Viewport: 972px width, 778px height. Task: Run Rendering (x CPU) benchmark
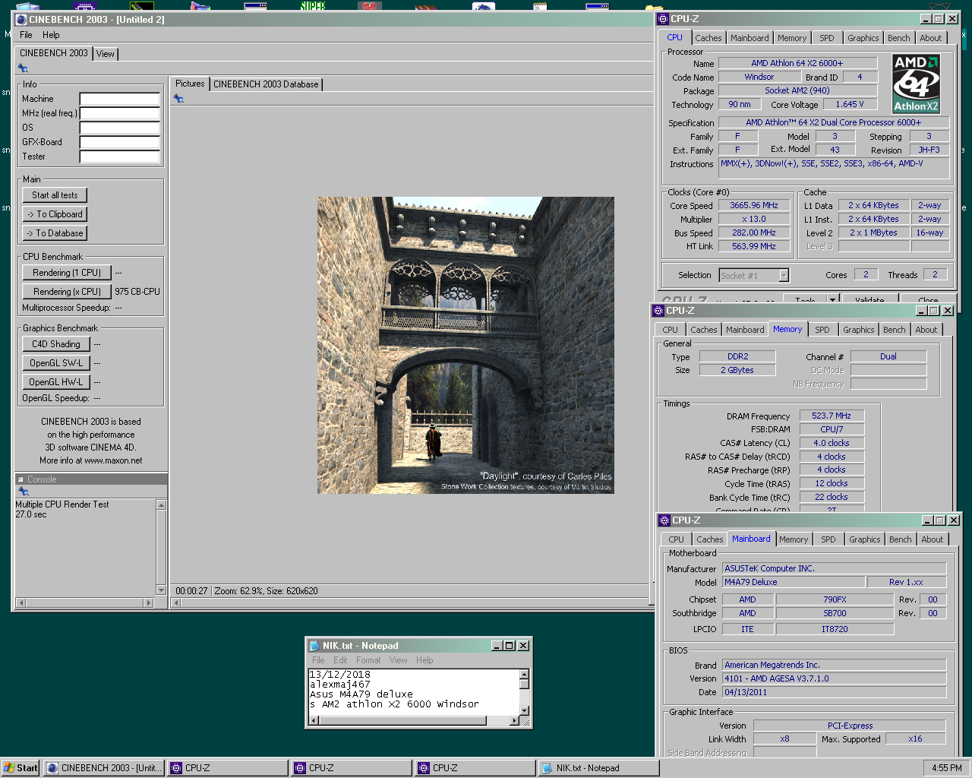click(x=67, y=292)
